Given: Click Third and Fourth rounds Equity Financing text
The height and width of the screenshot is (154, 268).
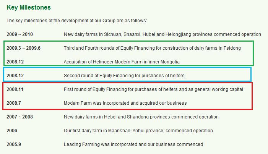Looking at the screenshot, I should 158,48.
